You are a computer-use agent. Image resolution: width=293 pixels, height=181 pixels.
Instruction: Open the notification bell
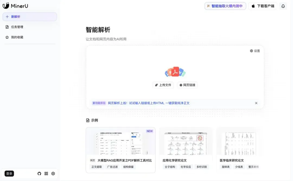pyautogui.click(x=283, y=6)
